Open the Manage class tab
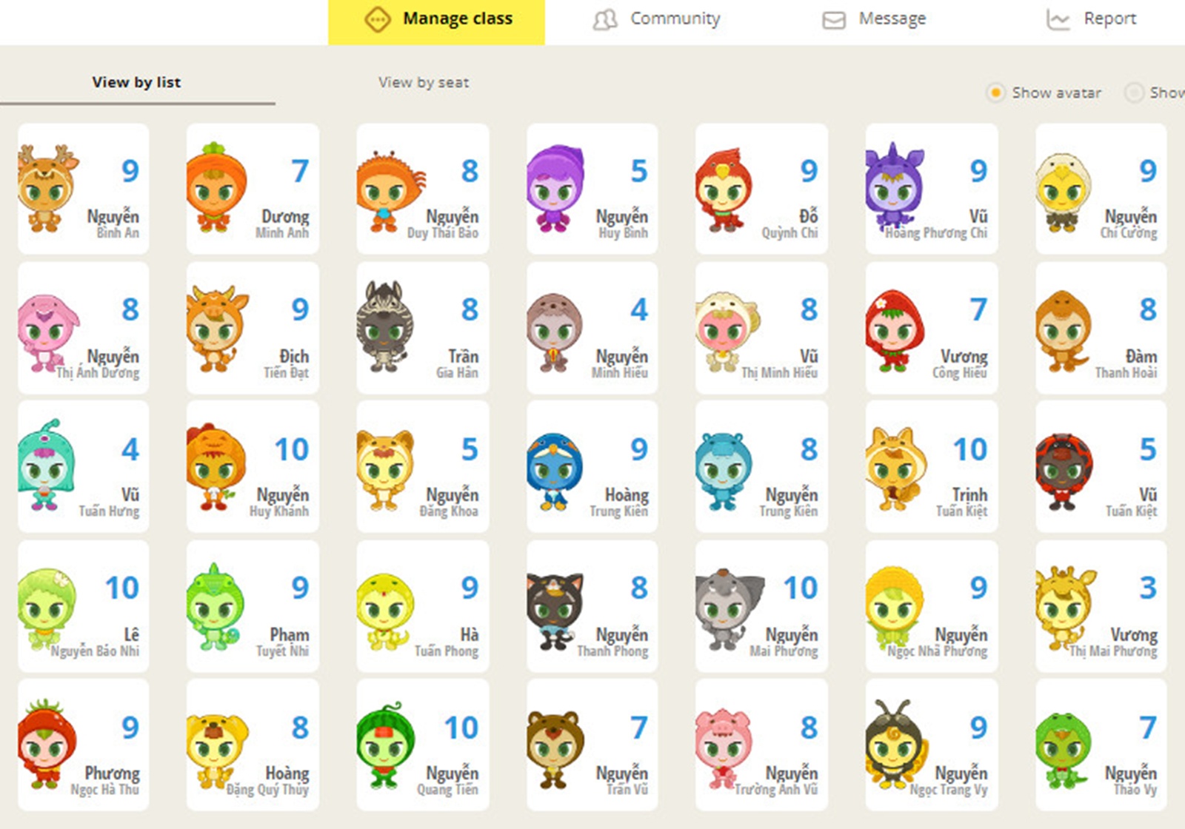Image resolution: width=1185 pixels, height=829 pixels. [x=437, y=19]
